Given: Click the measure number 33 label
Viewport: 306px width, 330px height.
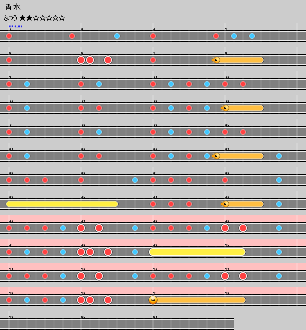Looking at the screenshot, I should (11, 221).
